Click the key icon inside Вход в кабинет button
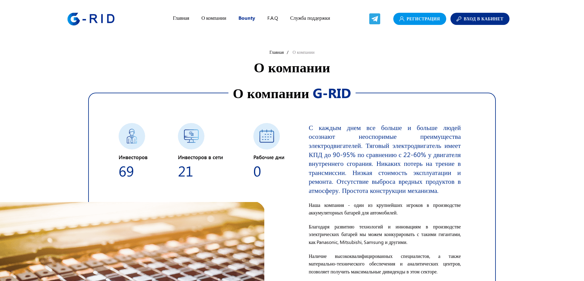This screenshot has height=281, width=584. click(459, 19)
